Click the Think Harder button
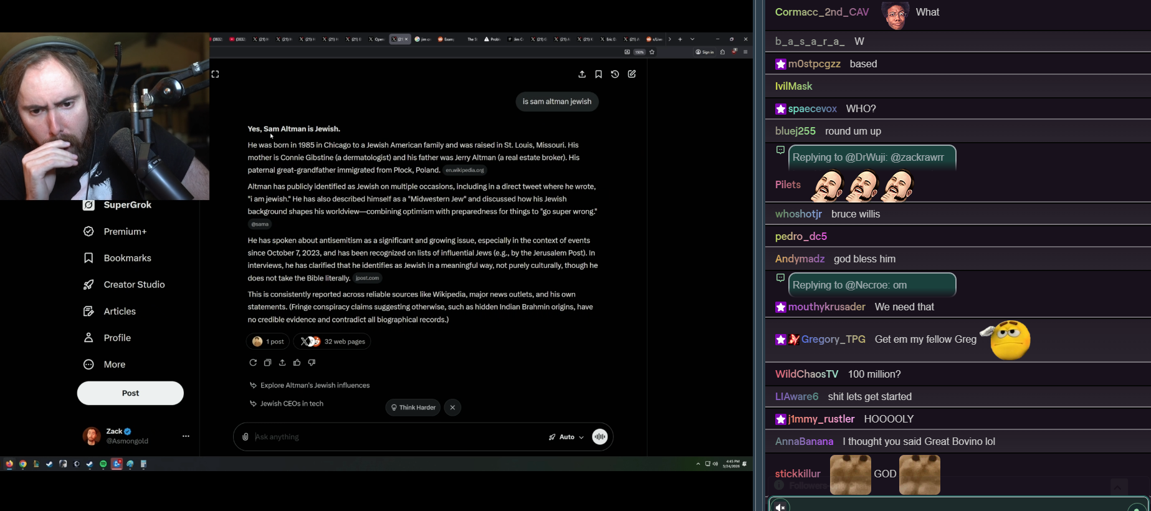Screen dimensions: 1151x511 [x=413, y=408]
